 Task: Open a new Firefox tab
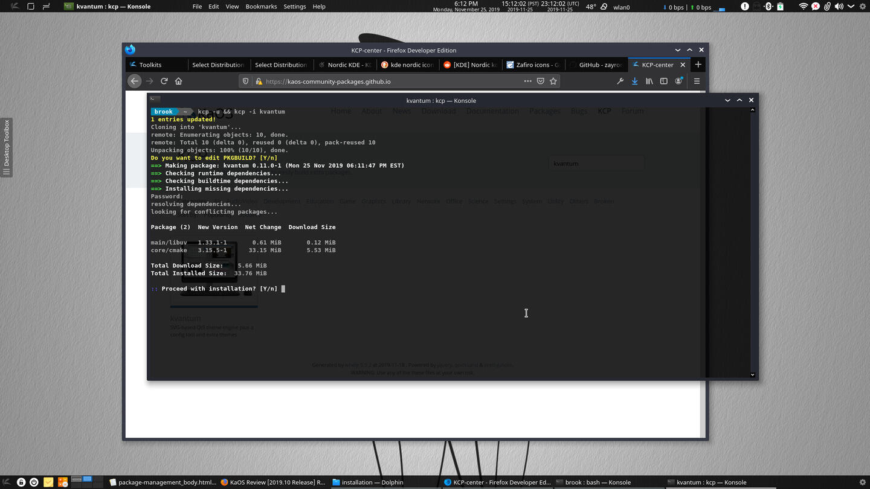(698, 65)
